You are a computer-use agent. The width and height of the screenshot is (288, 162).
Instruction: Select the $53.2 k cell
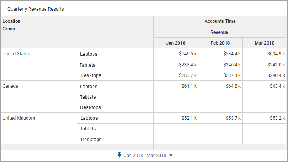(264, 118)
